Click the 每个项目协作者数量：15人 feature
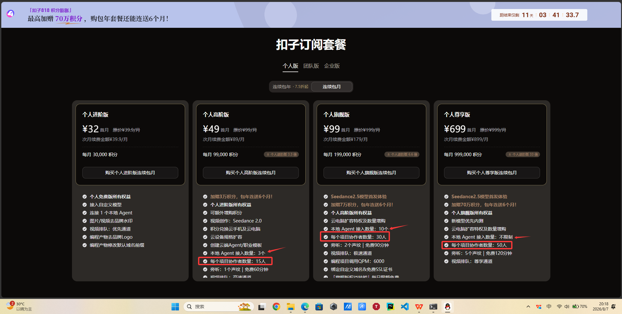The image size is (622, 314). [x=238, y=261]
